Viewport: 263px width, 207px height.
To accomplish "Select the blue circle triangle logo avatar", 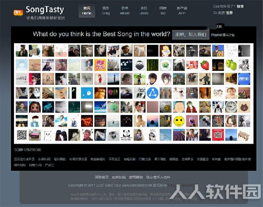I will [153, 93].
